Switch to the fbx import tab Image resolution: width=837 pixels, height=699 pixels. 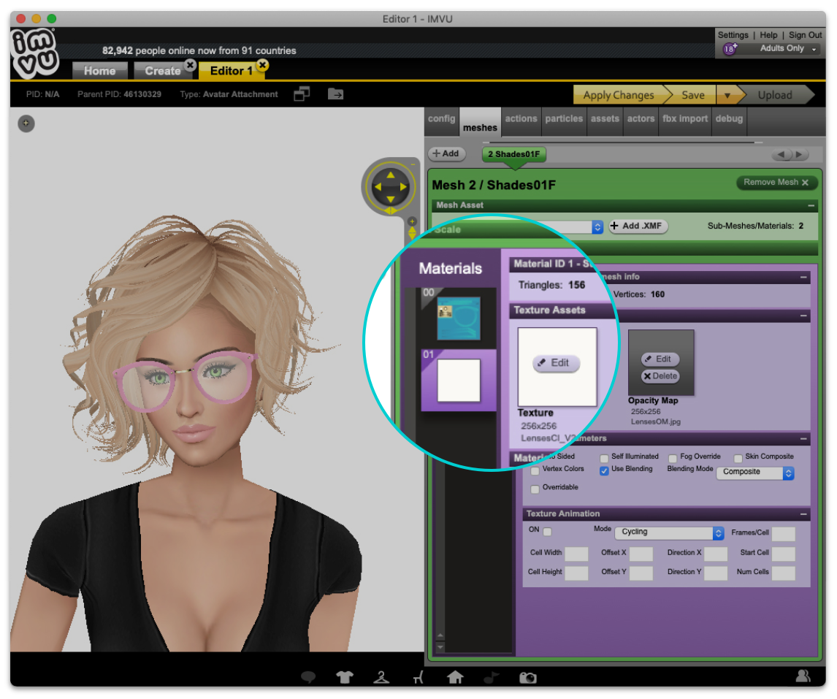coord(685,118)
